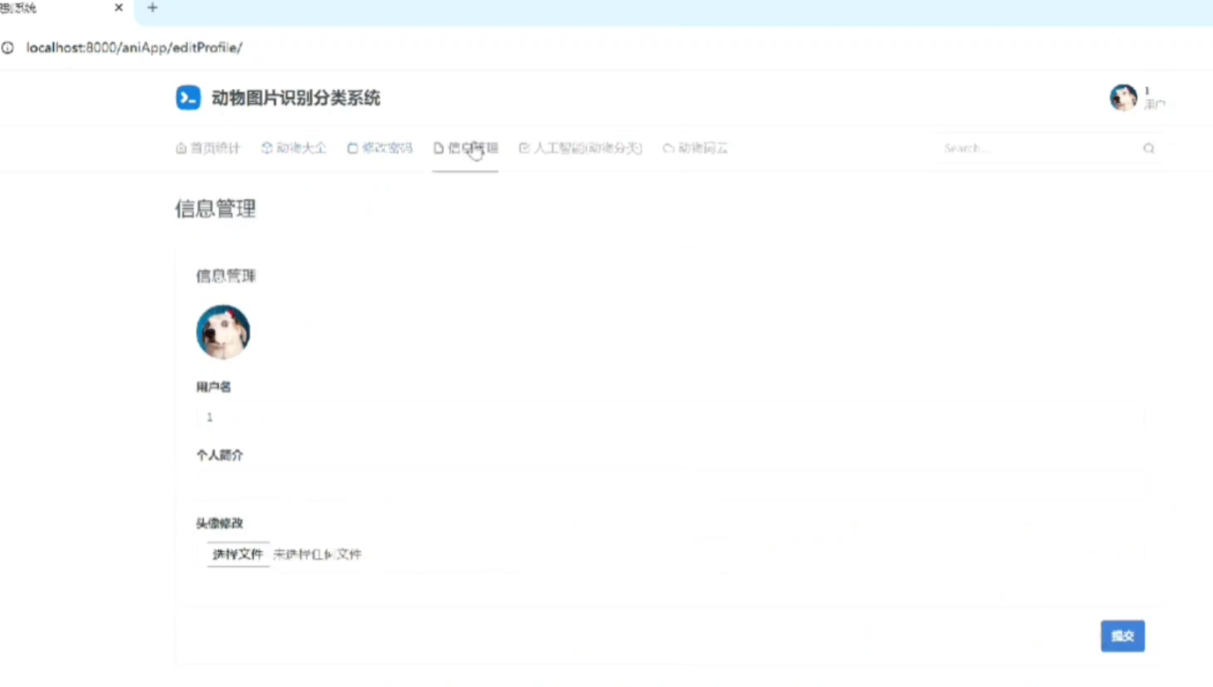Click the 动物图片识别分类系统 title link

tap(295, 98)
